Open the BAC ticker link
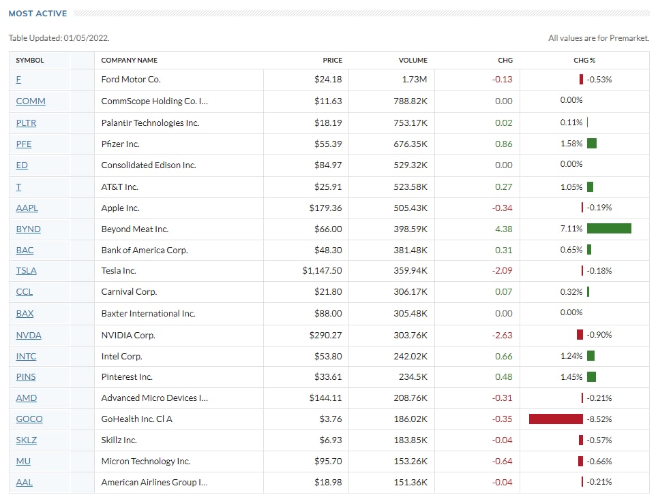658x501 pixels. 25,251
